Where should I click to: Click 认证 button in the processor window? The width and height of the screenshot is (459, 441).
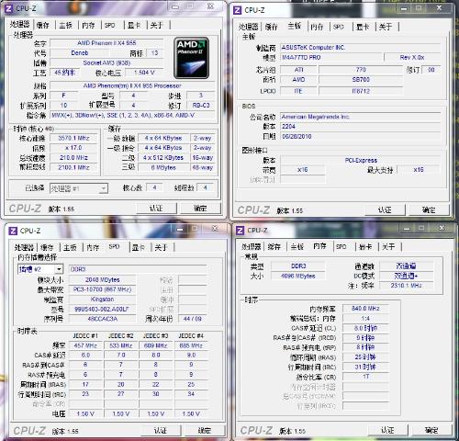click(x=156, y=209)
